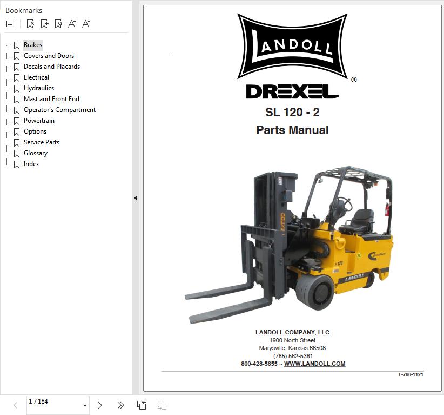
Task: Decrease bookmark text size
Action: tap(86, 24)
